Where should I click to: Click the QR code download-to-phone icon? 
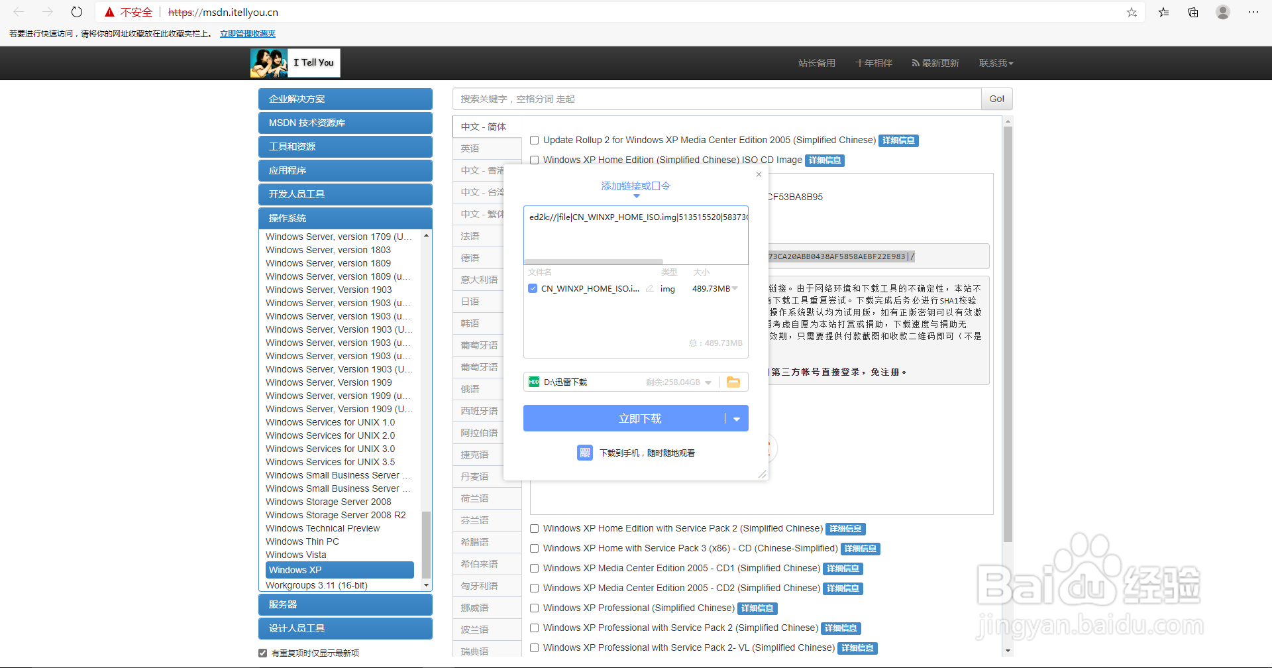[x=585, y=453]
